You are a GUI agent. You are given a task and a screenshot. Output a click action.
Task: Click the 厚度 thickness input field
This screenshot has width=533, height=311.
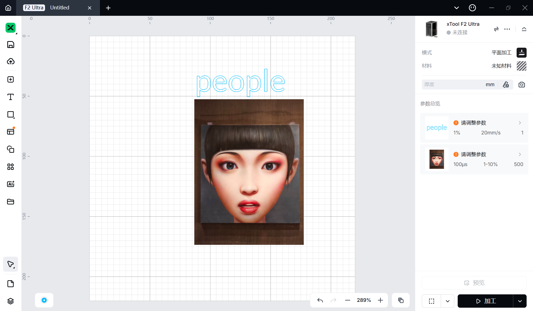coord(453,85)
